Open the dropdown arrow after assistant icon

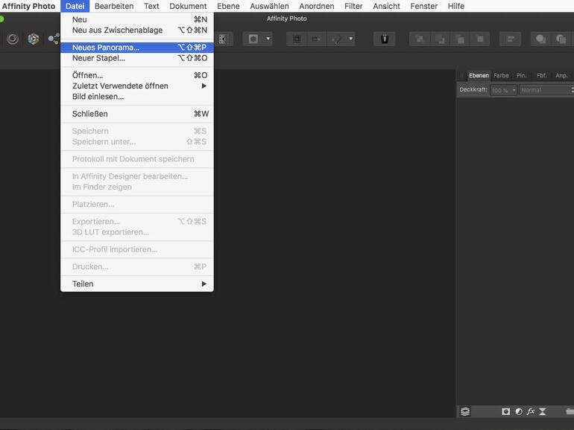(350, 39)
